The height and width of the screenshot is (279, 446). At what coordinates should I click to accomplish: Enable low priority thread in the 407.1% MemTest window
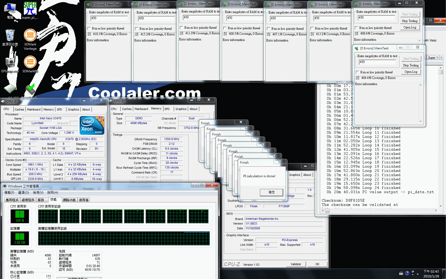(x=269, y=29)
